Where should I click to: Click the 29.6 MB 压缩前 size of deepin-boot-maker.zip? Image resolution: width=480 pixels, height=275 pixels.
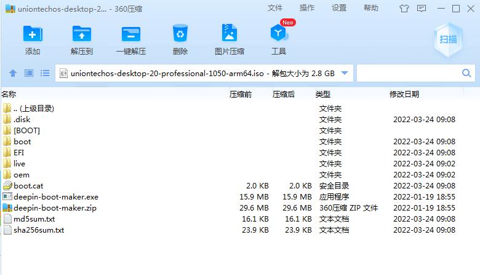[x=254, y=208]
